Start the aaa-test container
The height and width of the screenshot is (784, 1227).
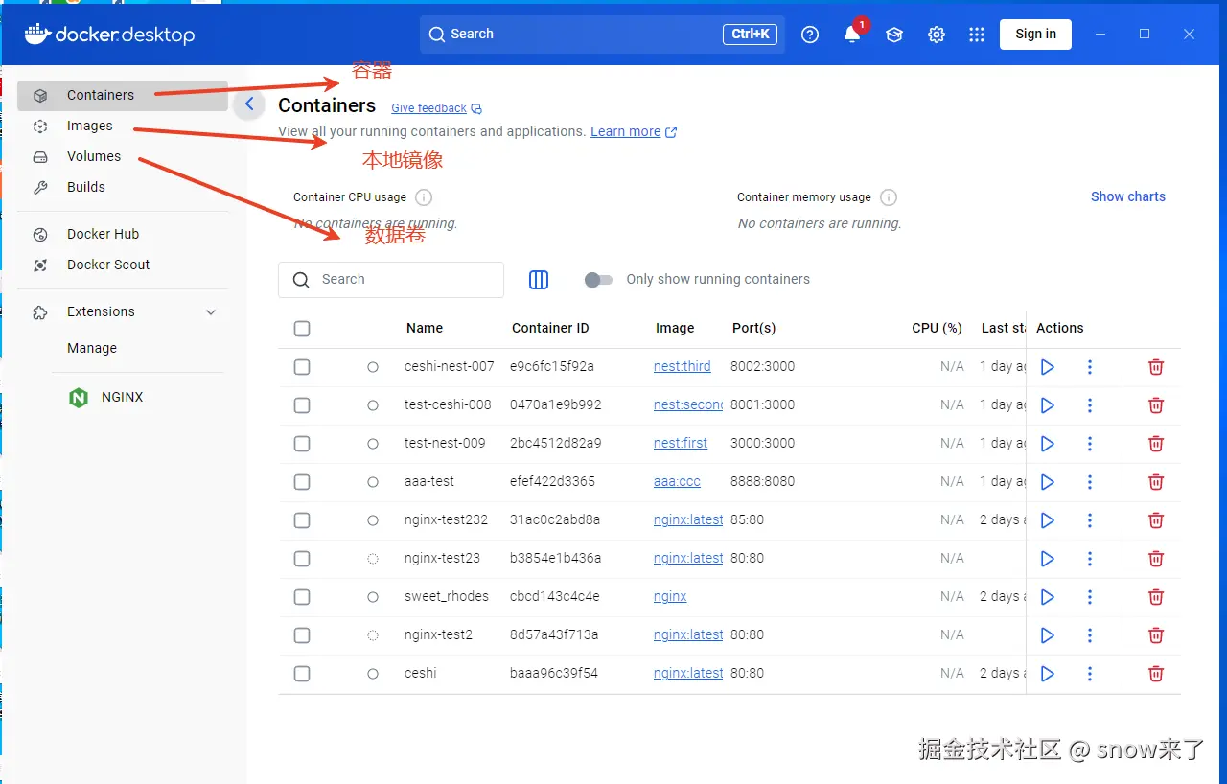tap(1048, 482)
